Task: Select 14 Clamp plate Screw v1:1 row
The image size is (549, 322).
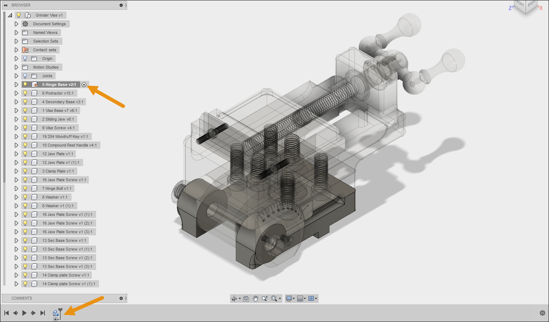Action: click(57, 275)
